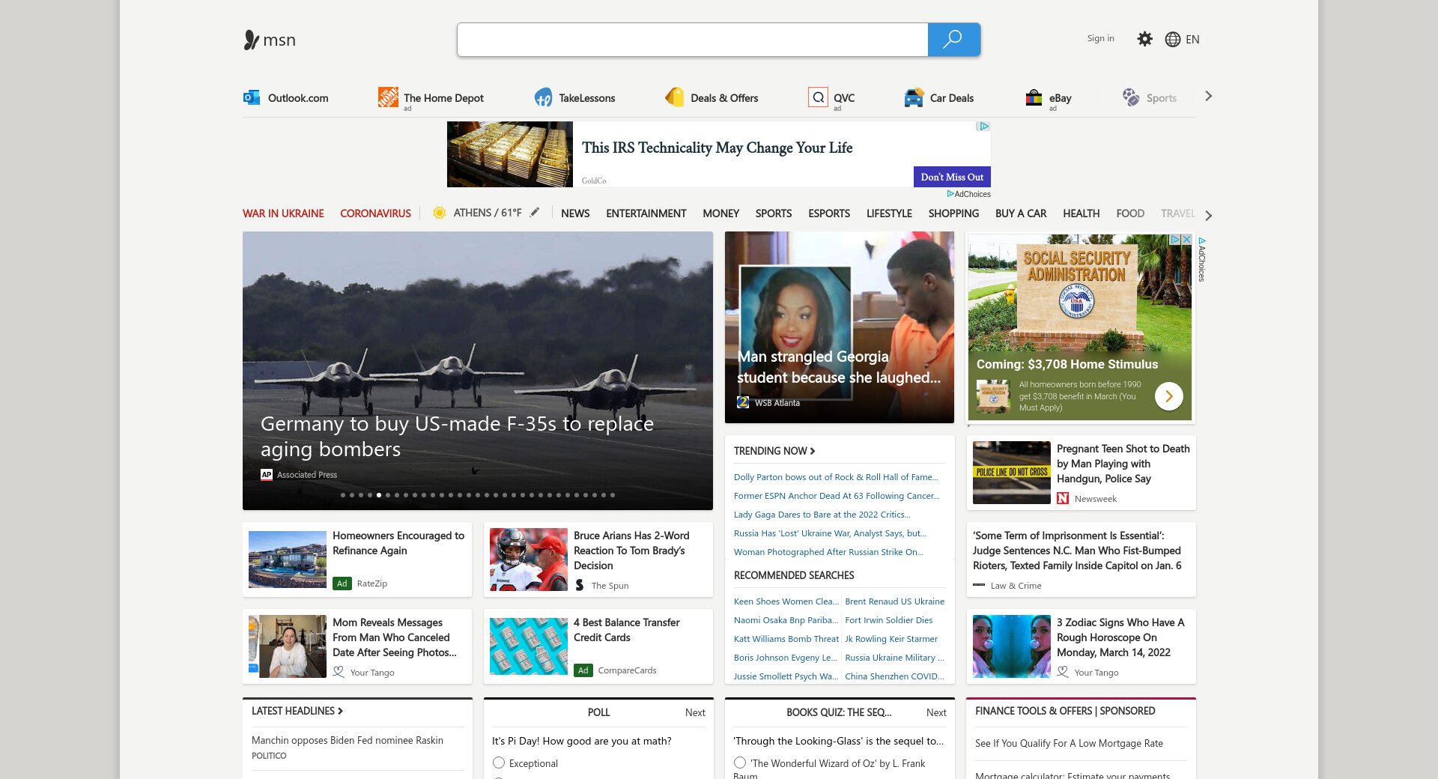Click orange arrow on Home Stimulus ad
1438x779 pixels.
pyautogui.click(x=1169, y=396)
